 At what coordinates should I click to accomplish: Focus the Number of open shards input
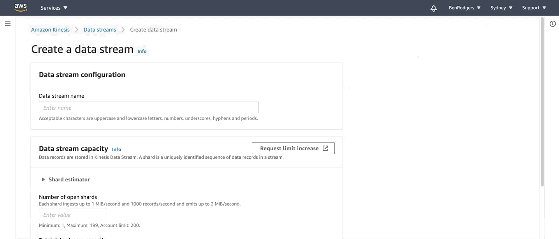point(73,214)
